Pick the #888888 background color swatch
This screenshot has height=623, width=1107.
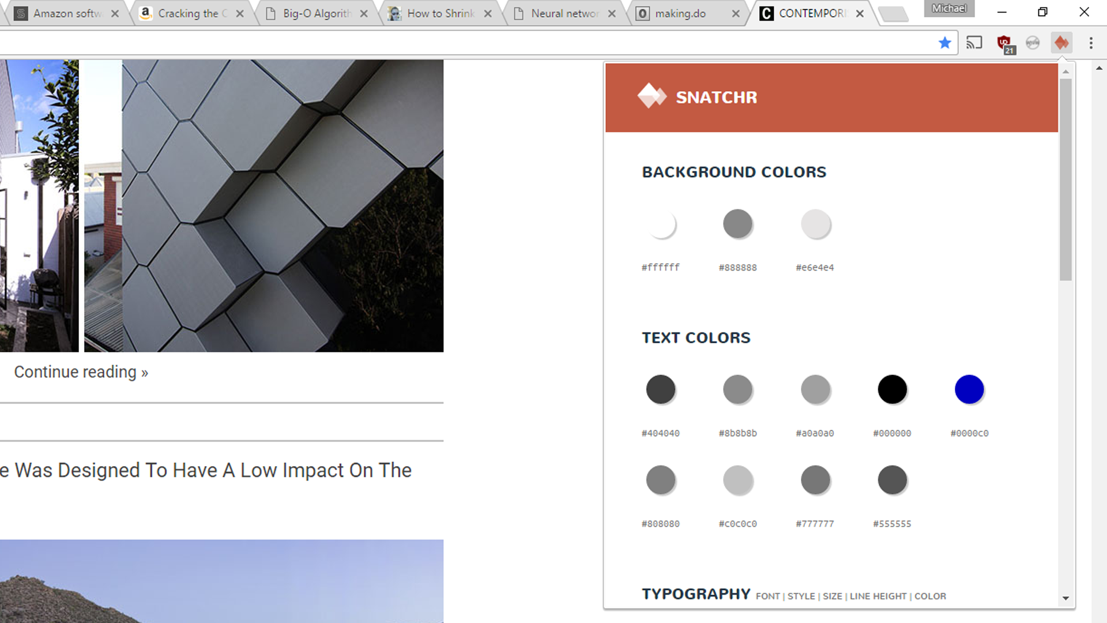click(737, 224)
